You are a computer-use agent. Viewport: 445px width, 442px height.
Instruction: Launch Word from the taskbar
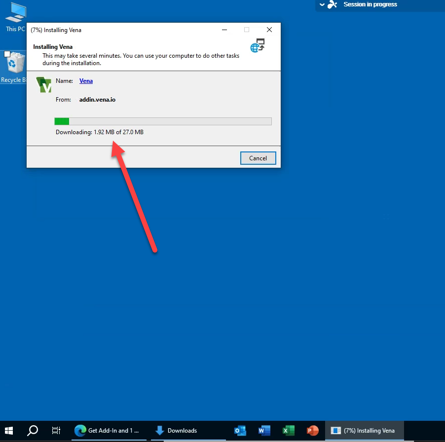264,431
